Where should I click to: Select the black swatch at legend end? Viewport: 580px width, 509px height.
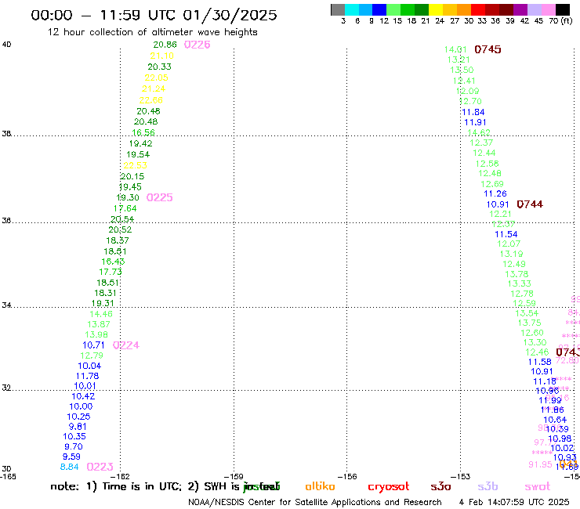tap(562, 9)
